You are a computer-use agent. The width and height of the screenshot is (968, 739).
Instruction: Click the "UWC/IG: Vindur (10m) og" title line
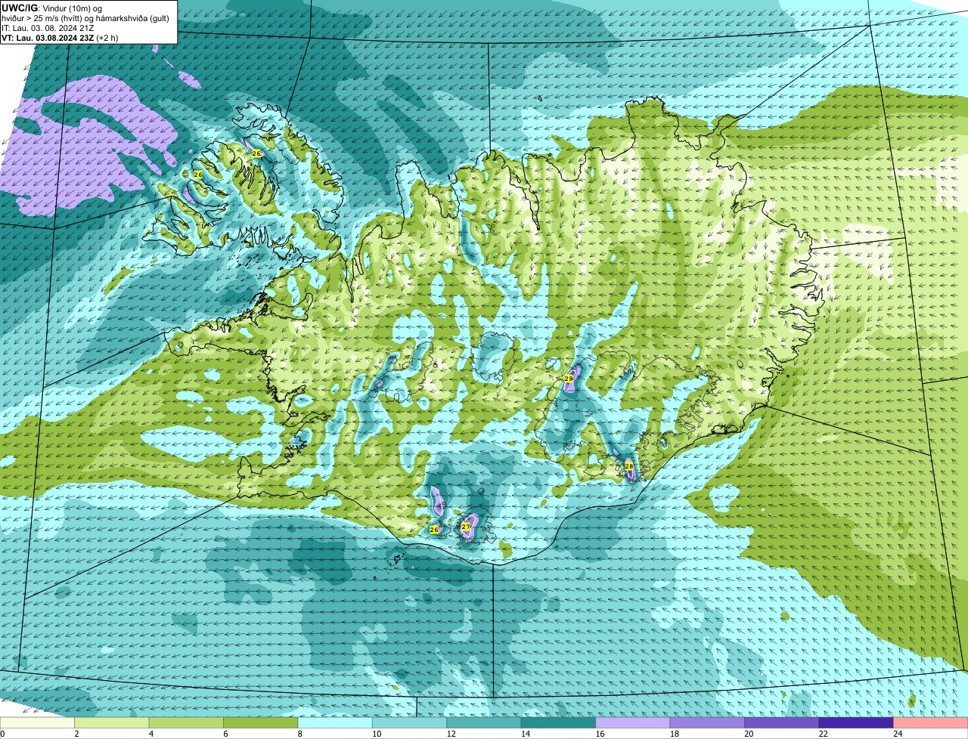pos(51,8)
